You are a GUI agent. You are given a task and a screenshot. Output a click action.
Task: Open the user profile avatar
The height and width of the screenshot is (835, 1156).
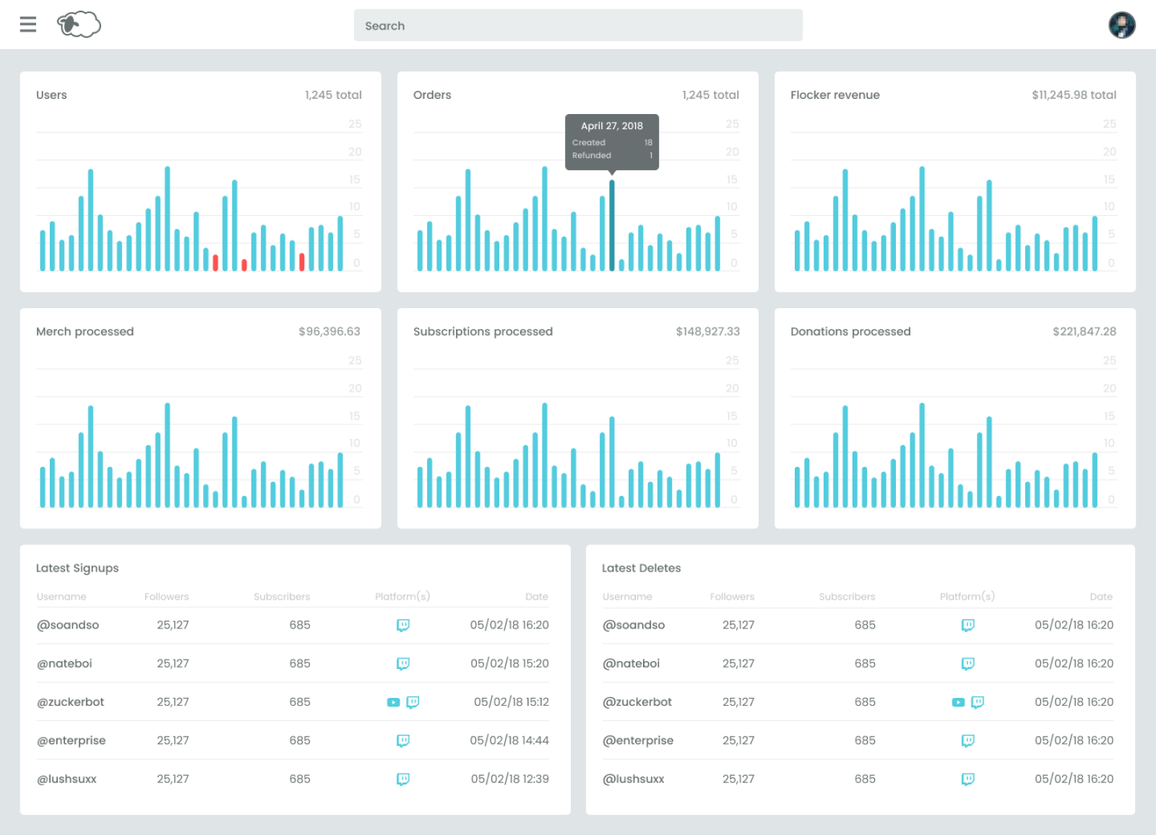(1122, 25)
